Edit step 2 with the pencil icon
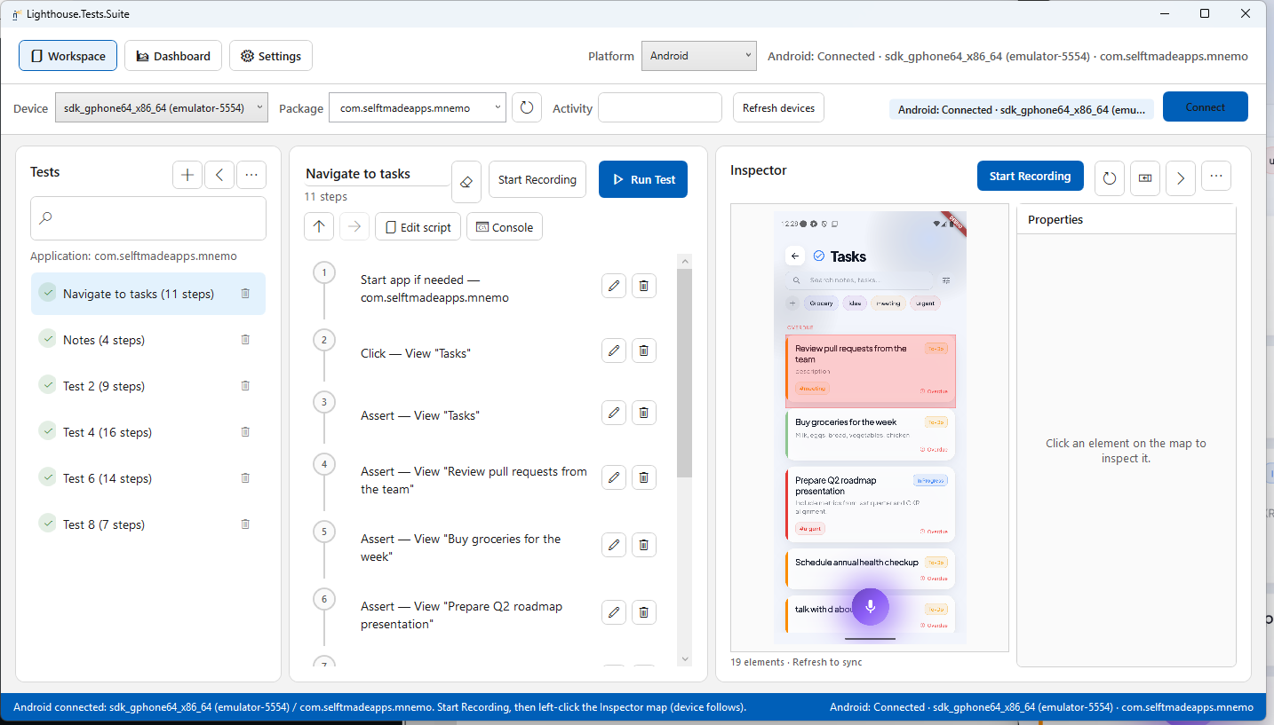The width and height of the screenshot is (1274, 725). coord(613,351)
